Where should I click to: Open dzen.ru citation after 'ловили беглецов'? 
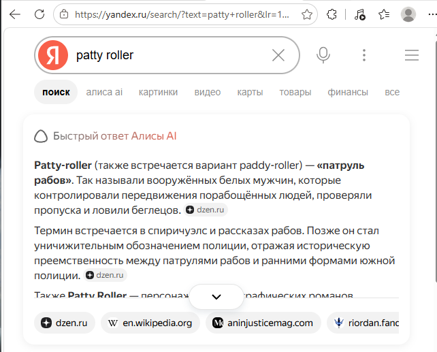point(206,210)
